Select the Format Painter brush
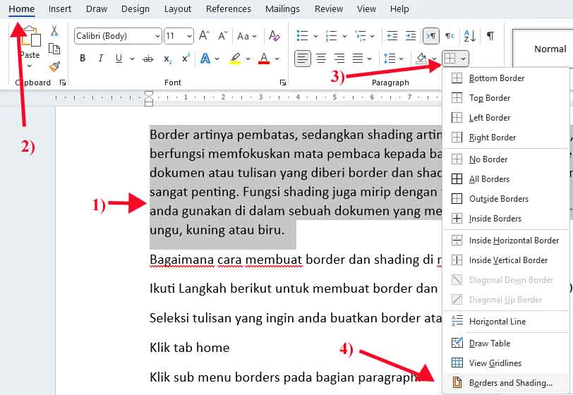The width and height of the screenshot is (573, 395). [x=54, y=66]
